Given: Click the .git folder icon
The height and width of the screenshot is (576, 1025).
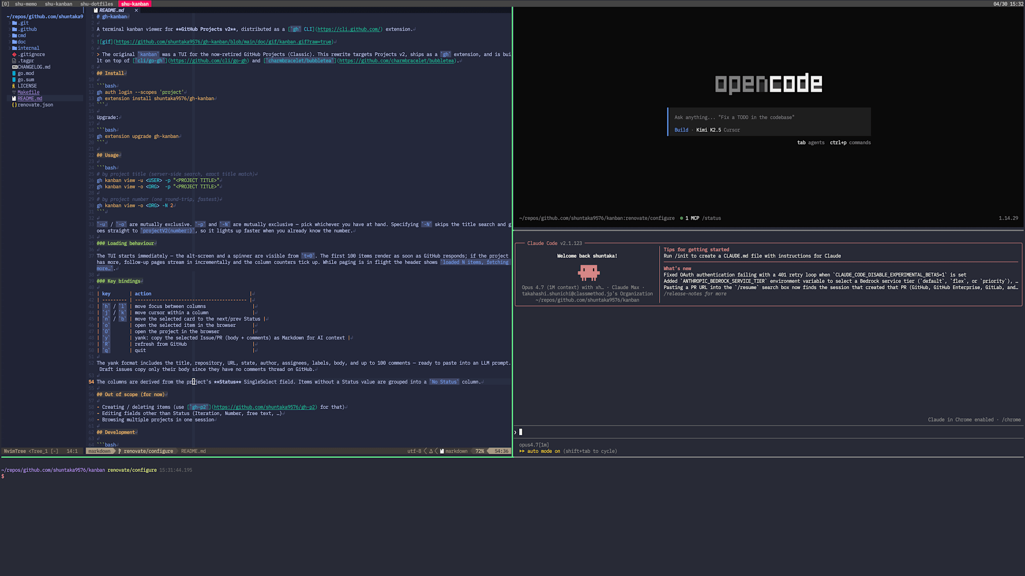Looking at the screenshot, I should [x=14, y=23].
